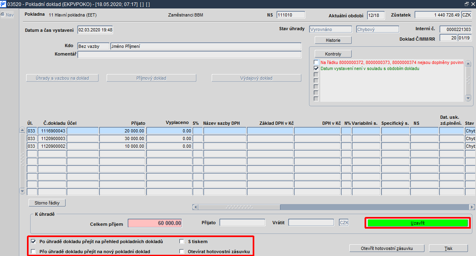Open the Historie button
476x256 pixels.
pyautogui.click(x=333, y=40)
